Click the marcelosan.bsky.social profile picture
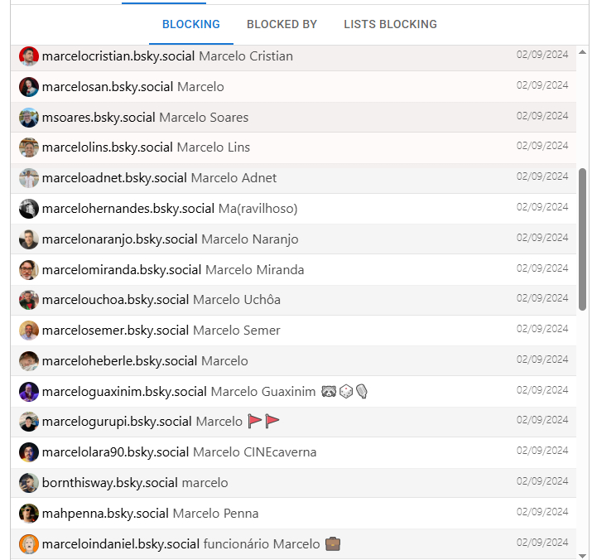This screenshot has width=592, height=560. (x=29, y=87)
